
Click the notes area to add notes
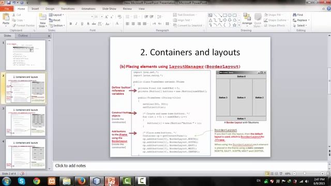[x=190, y=166]
